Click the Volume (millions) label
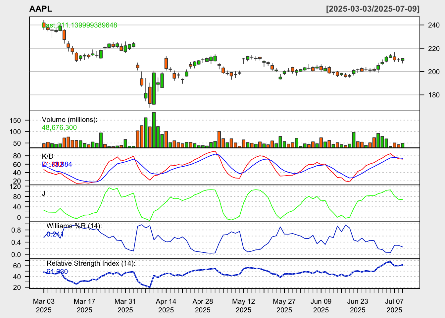Image resolution: width=445 pixels, height=318 pixels. tap(70, 120)
